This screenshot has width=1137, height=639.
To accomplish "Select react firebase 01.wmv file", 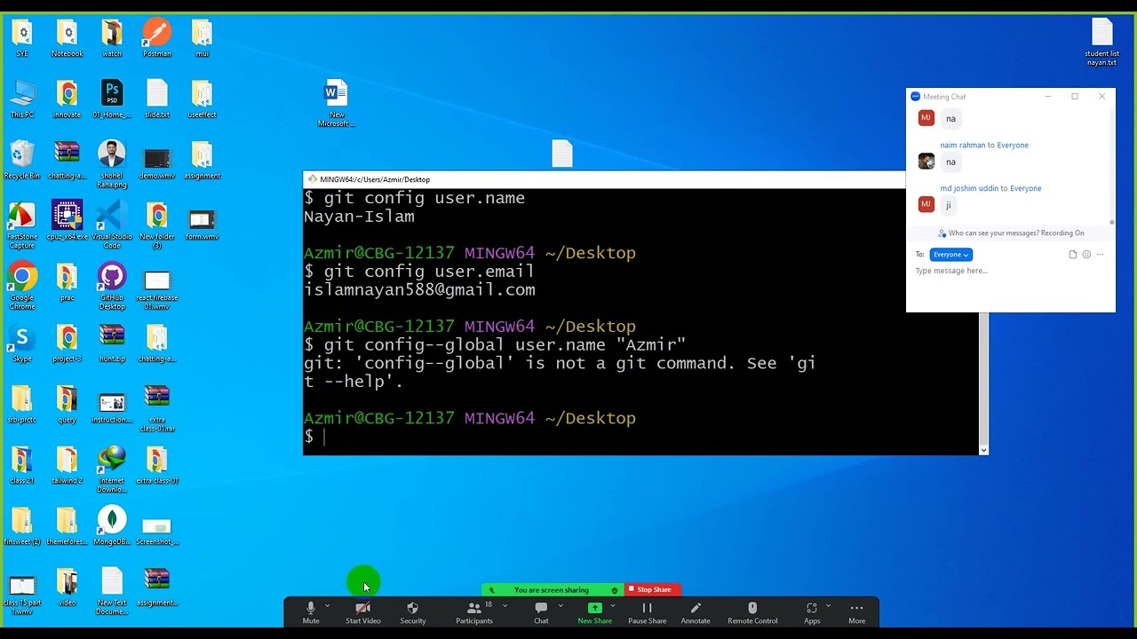I will pyautogui.click(x=157, y=291).
